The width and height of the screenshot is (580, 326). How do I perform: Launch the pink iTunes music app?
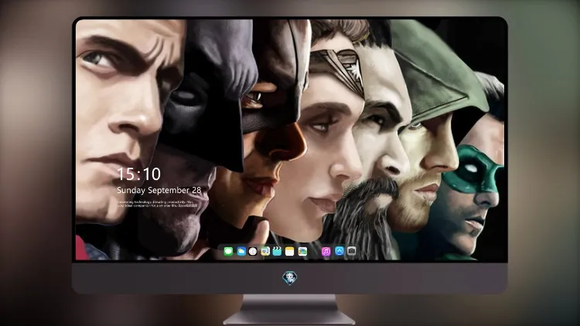[326, 251]
